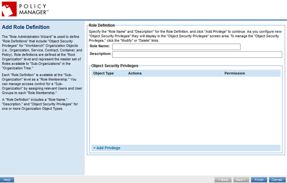287x183 pixels.
Task: Click the + Add Privilege link
Action: pos(107,148)
